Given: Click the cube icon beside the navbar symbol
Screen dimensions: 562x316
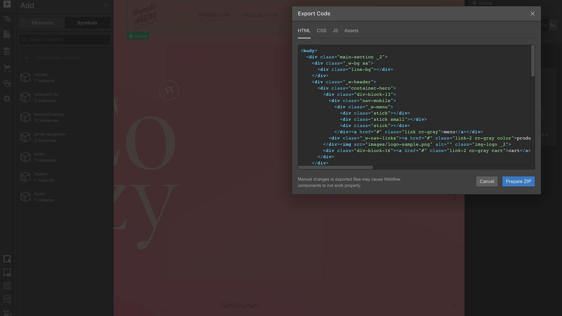Looking at the screenshot, I should tap(25, 77).
